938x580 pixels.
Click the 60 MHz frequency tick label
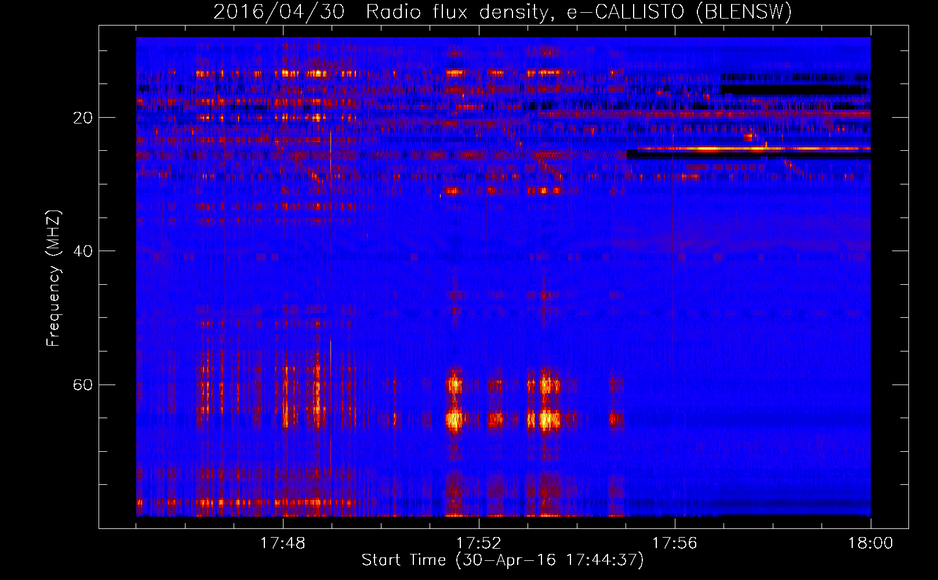point(83,385)
